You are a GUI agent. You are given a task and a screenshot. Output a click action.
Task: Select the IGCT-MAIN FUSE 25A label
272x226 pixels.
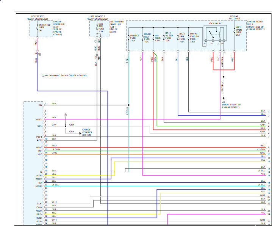click(x=239, y=31)
